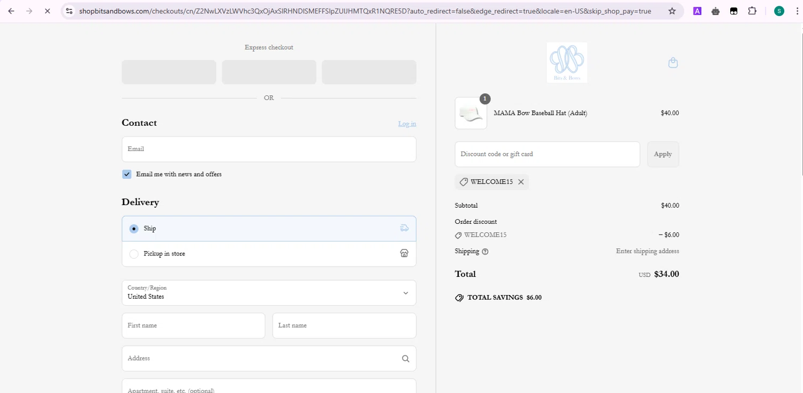Click the Log in link

407,124
